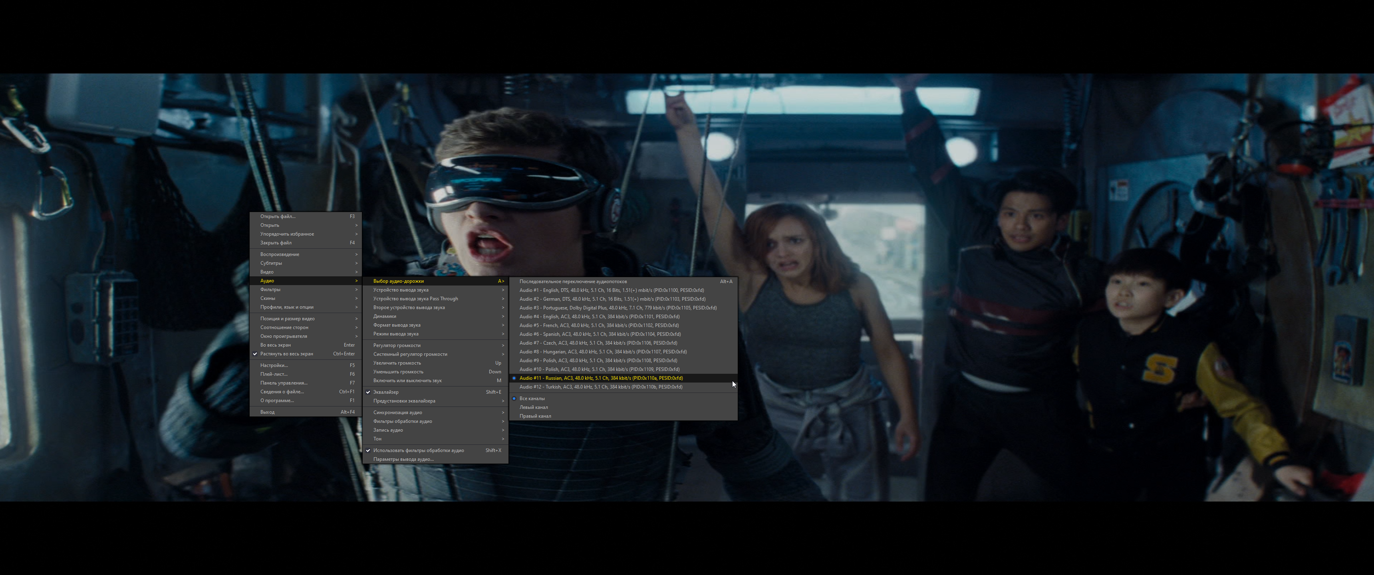
Task: Open "Профили, язык и опции" submenu
Action: [x=306, y=307]
